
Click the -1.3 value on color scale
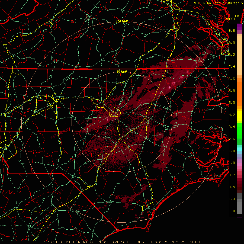[231, 199]
